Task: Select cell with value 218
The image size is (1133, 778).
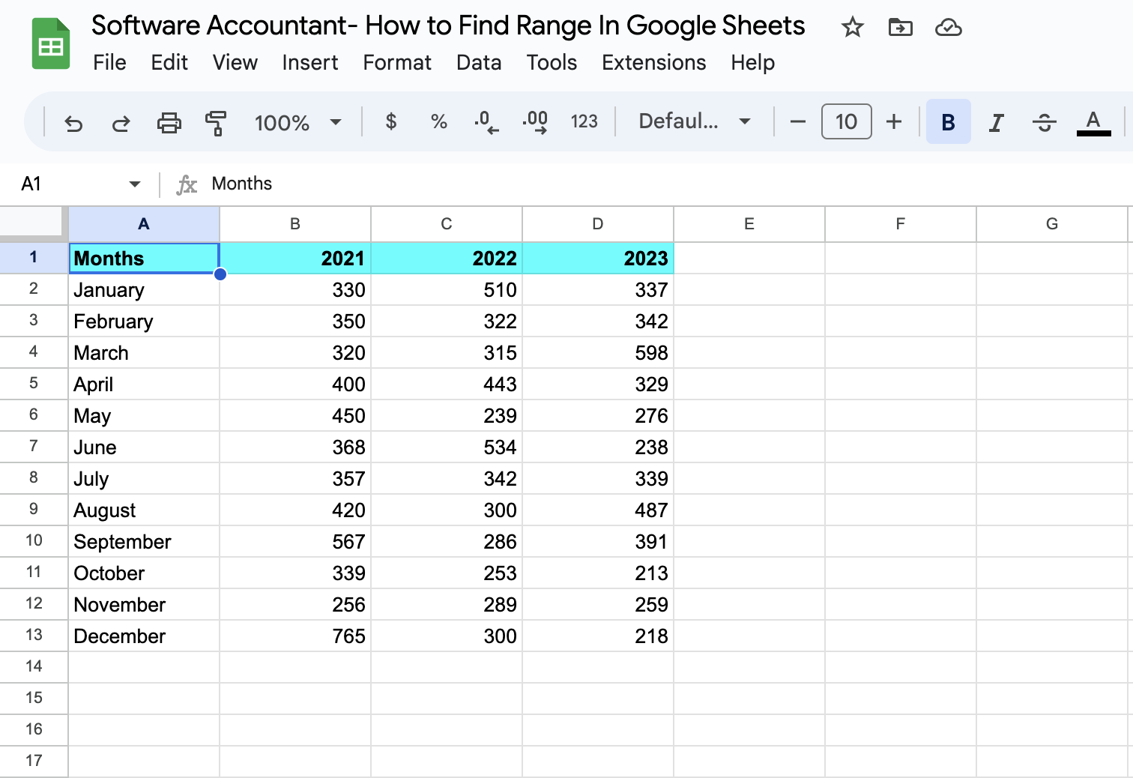Action: pyautogui.click(x=598, y=636)
